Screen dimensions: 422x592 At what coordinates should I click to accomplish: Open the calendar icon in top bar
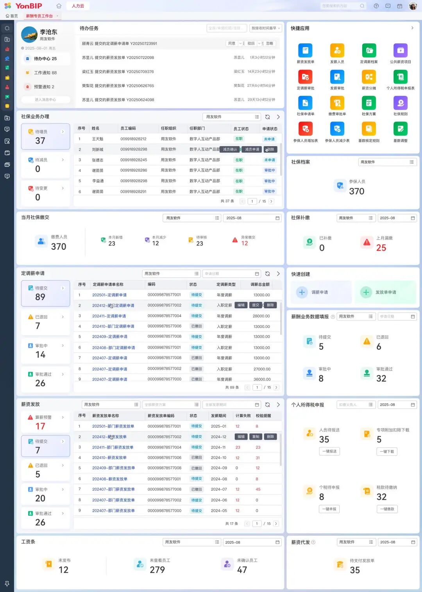pyautogui.click(x=399, y=6)
